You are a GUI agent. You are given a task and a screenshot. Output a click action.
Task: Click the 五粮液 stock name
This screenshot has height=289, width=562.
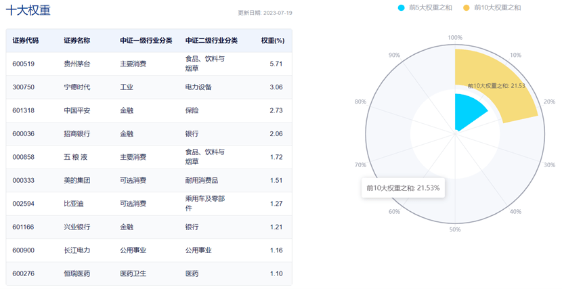point(75,157)
